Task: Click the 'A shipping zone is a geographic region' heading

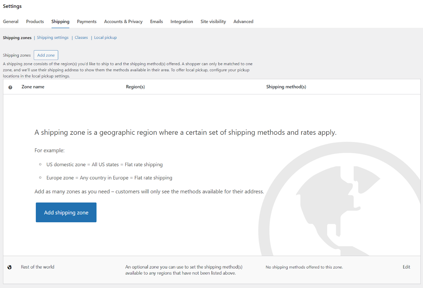Action: click(185, 132)
